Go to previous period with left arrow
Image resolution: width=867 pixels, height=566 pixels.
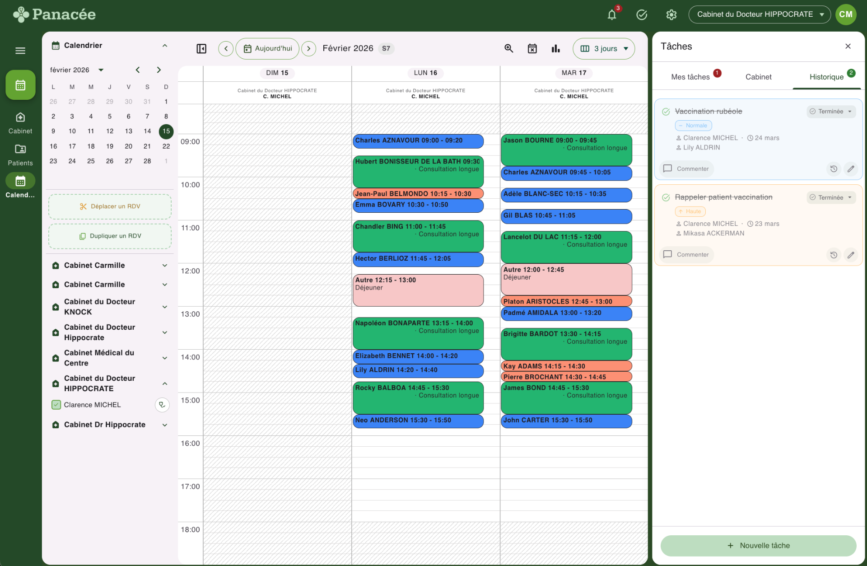[226, 48]
